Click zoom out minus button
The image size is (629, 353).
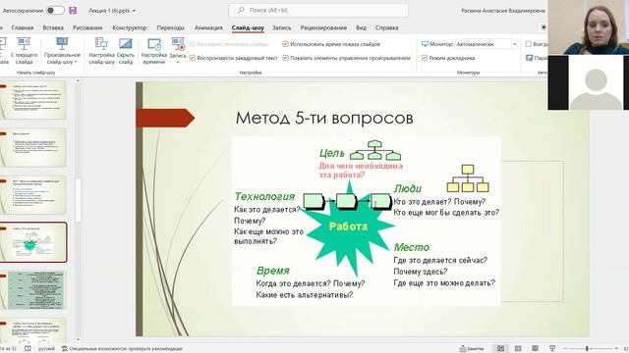click(x=565, y=349)
